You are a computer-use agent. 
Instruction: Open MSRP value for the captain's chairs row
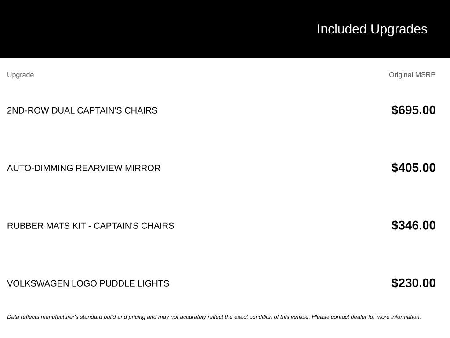click(x=413, y=110)
